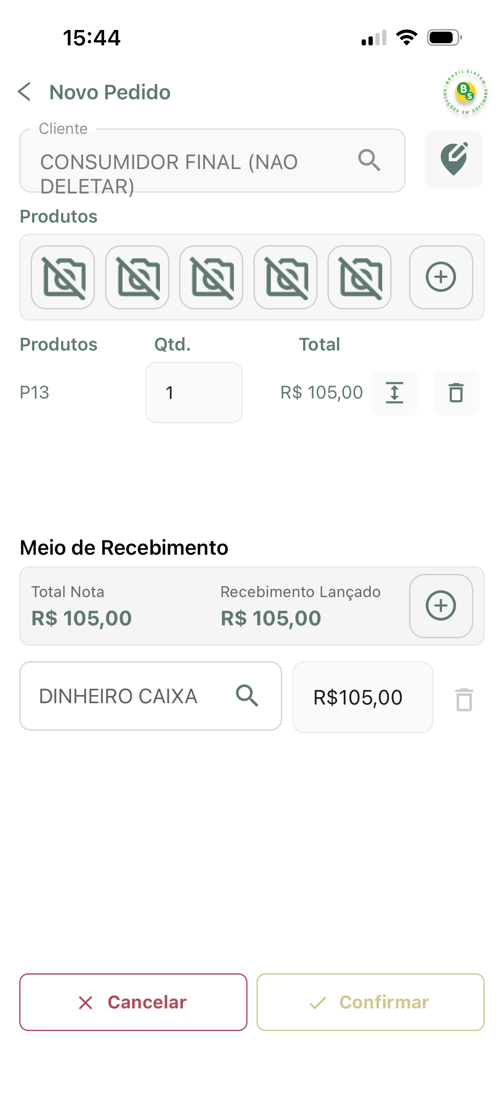This screenshot has width=504, height=1094.
Task: Delete the P13 product row
Action: coord(456,392)
